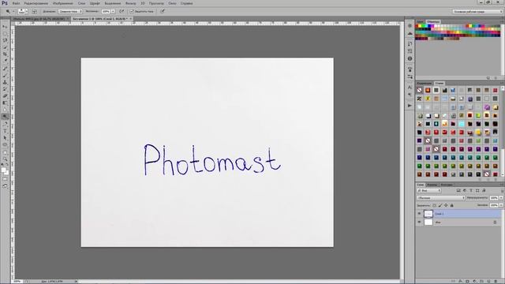The image size is (505, 284).
Task: Select the Gradient tool
Action: click(x=5, y=103)
